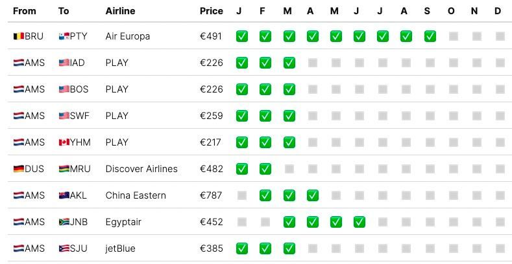512x264 pixels.
Task: Click the South Africa flag beside JNB
Action: pyautogui.click(x=64, y=222)
